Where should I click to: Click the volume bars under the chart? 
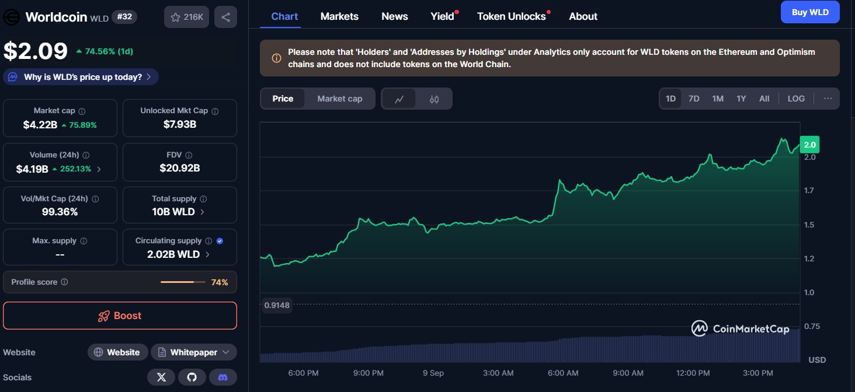[530, 348]
